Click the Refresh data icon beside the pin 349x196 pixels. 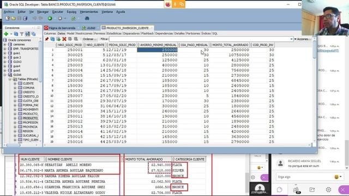click(52, 39)
